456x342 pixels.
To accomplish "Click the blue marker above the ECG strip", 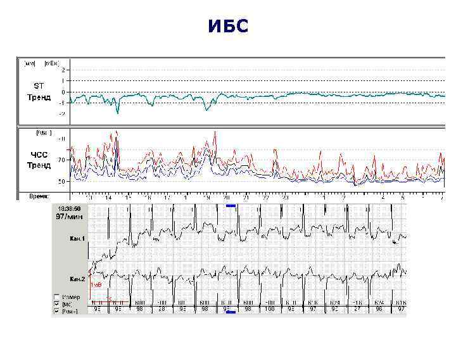I will pyautogui.click(x=231, y=206).
